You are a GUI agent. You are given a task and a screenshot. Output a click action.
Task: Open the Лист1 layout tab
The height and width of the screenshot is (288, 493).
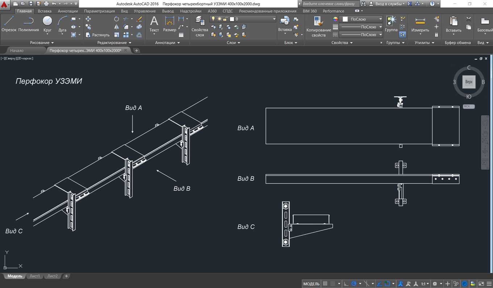(35, 276)
